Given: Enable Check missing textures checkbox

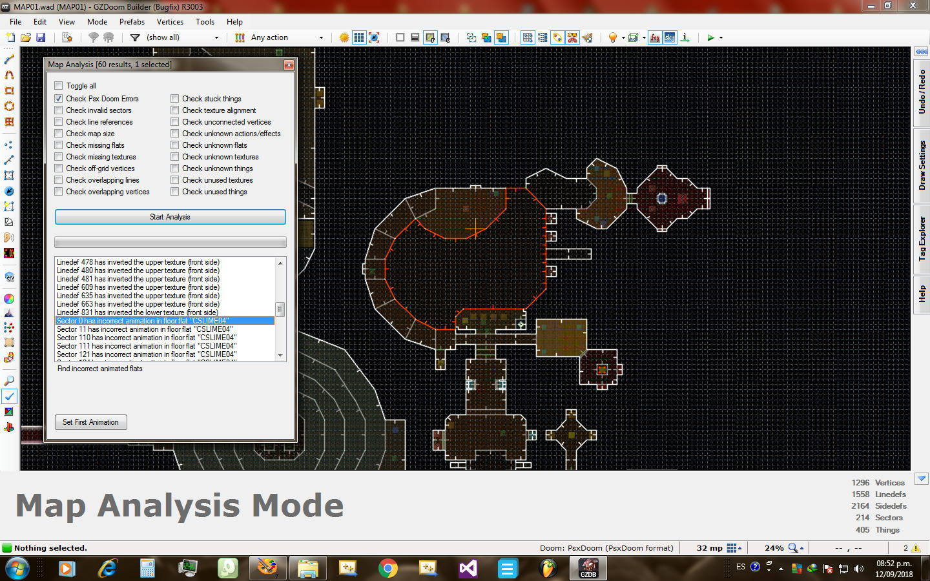Looking at the screenshot, I should click(59, 157).
